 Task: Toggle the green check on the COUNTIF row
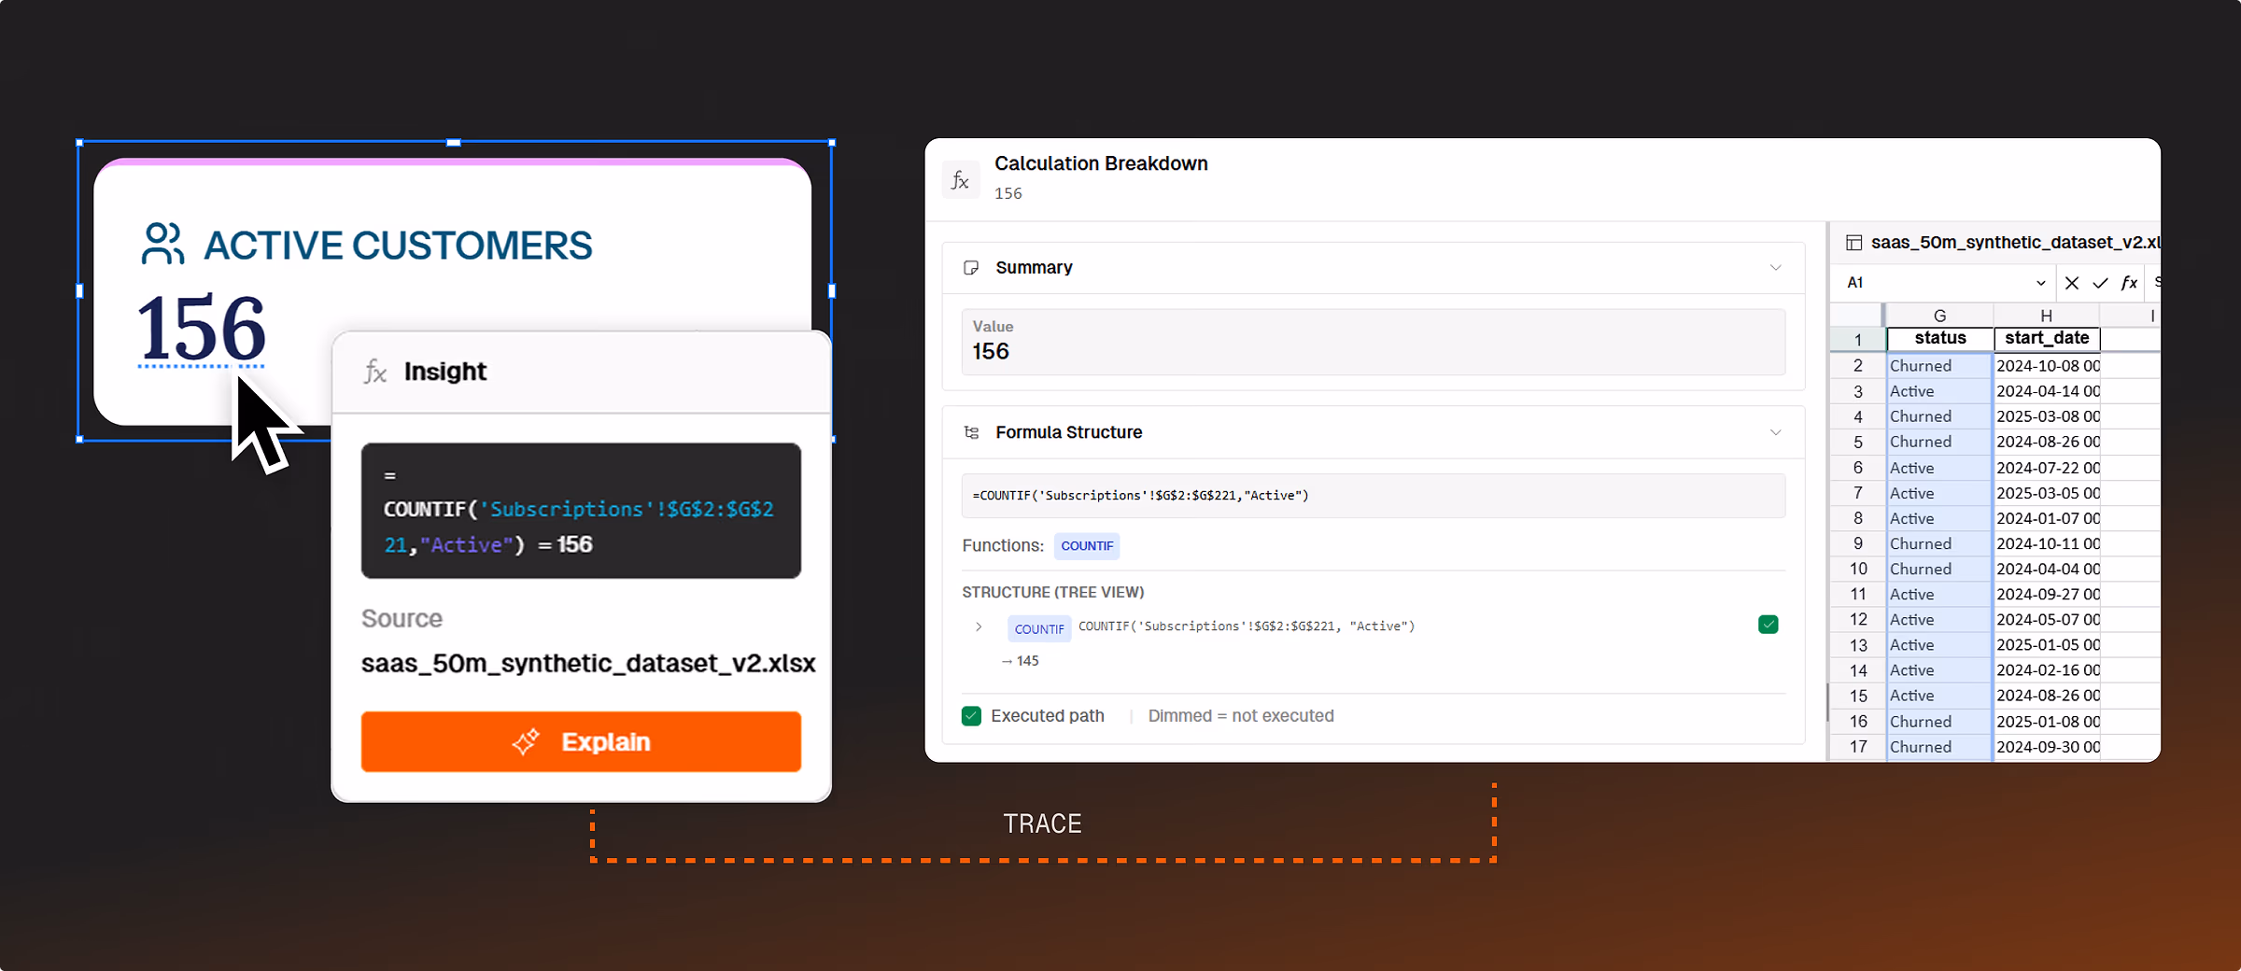tap(1768, 625)
